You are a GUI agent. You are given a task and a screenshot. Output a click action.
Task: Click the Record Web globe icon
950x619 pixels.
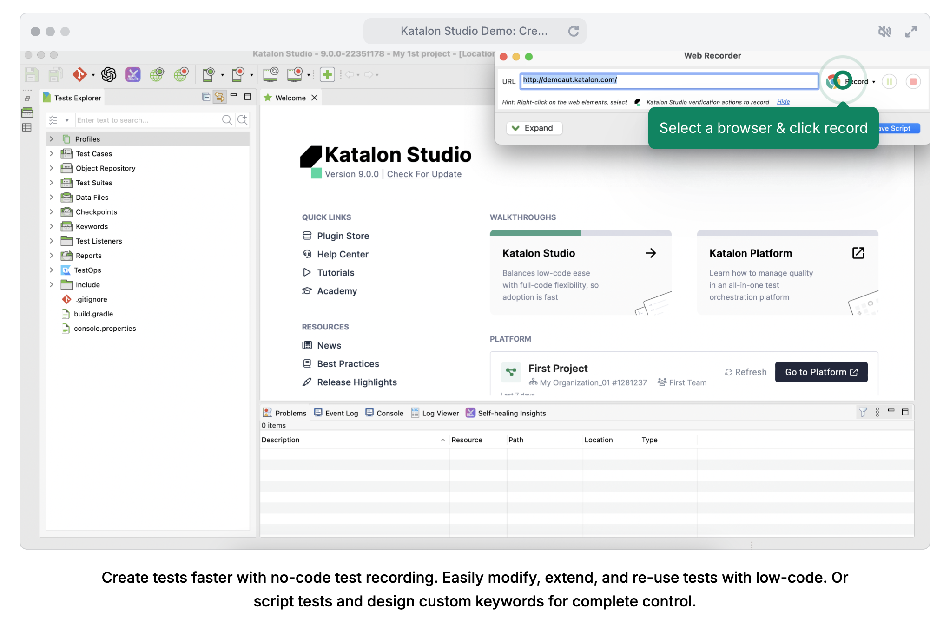(181, 74)
